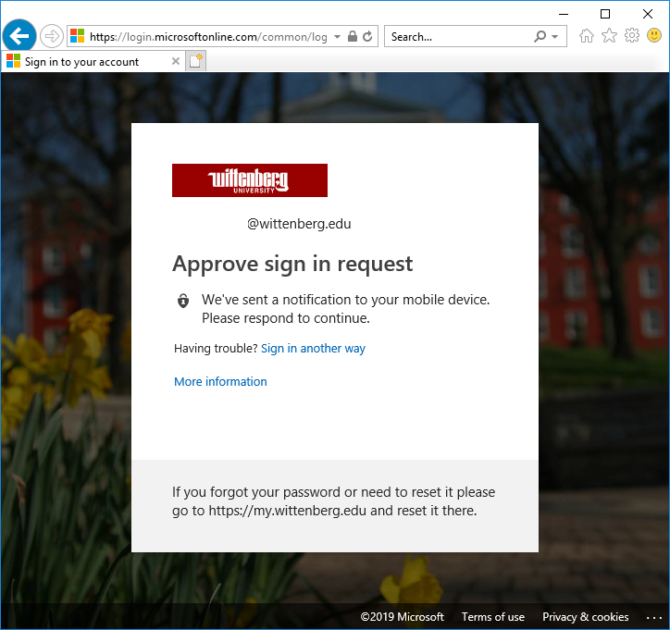Click the footer ellipsis more options
The width and height of the screenshot is (670, 630).
[653, 618]
